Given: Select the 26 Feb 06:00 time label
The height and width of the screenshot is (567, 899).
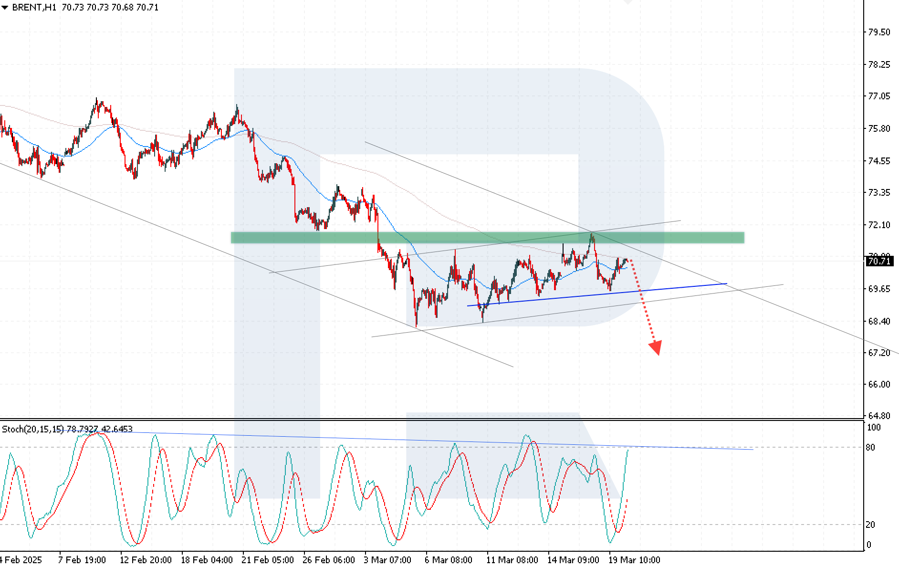Looking at the screenshot, I should click(329, 560).
